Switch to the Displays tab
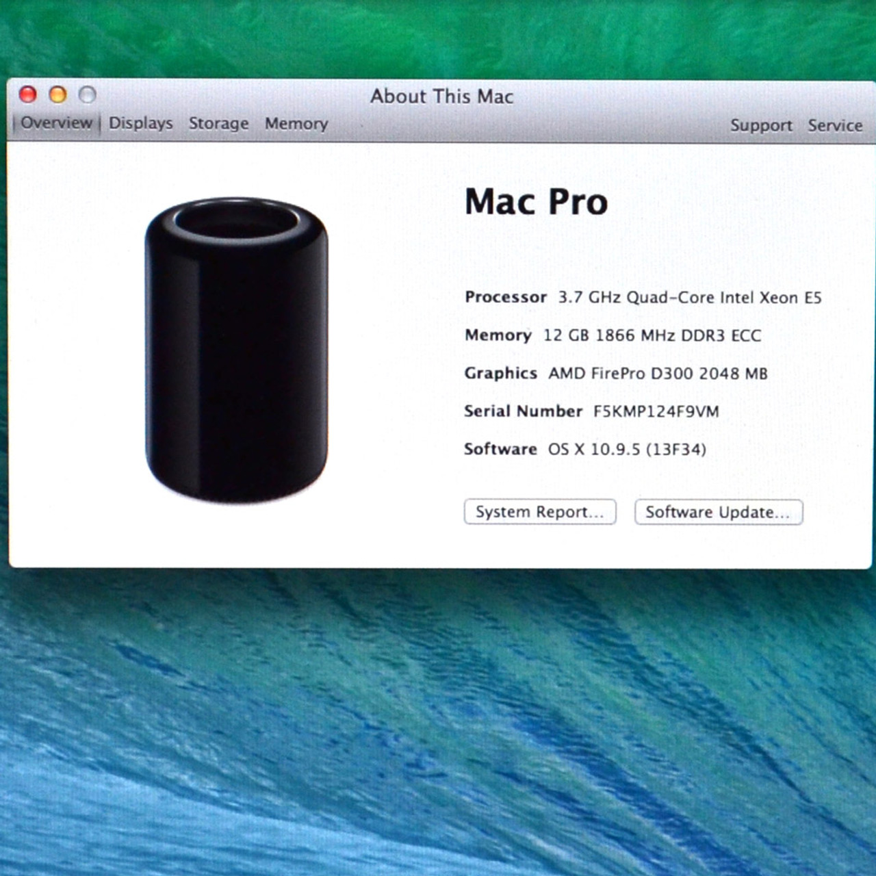This screenshot has width=876, height=876. pyautogui.click(x=140, y=123)
